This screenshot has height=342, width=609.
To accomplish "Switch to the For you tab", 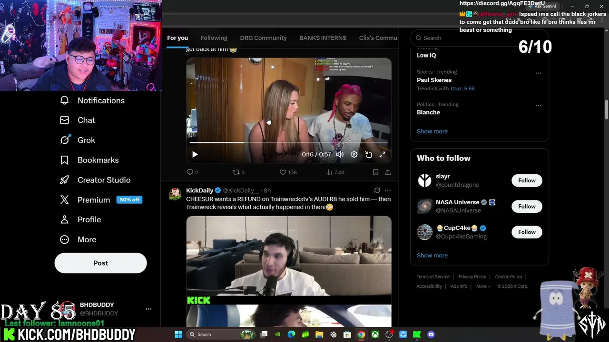I will 177,38.
